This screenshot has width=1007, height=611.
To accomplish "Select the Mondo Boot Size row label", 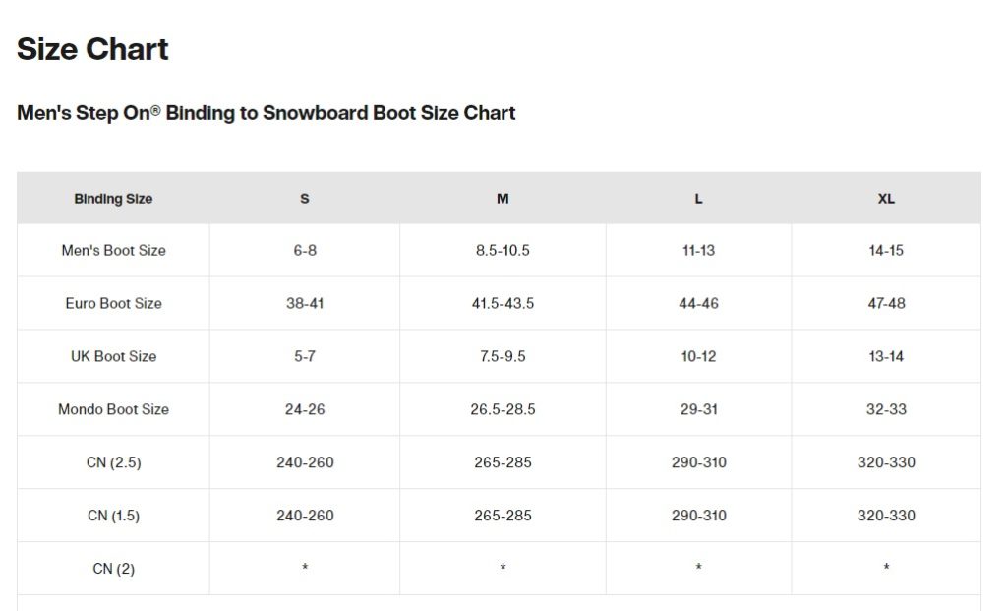I will point(113,409).
